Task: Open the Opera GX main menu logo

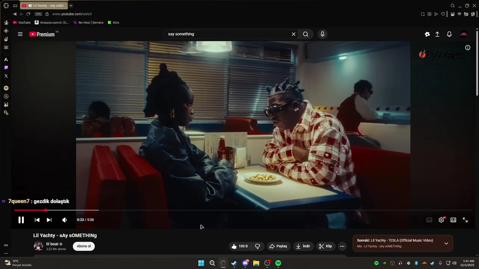Action: pos(6,6)
